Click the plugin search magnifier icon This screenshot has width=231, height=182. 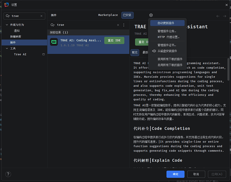pyautogui.click(x=53, y=25)
